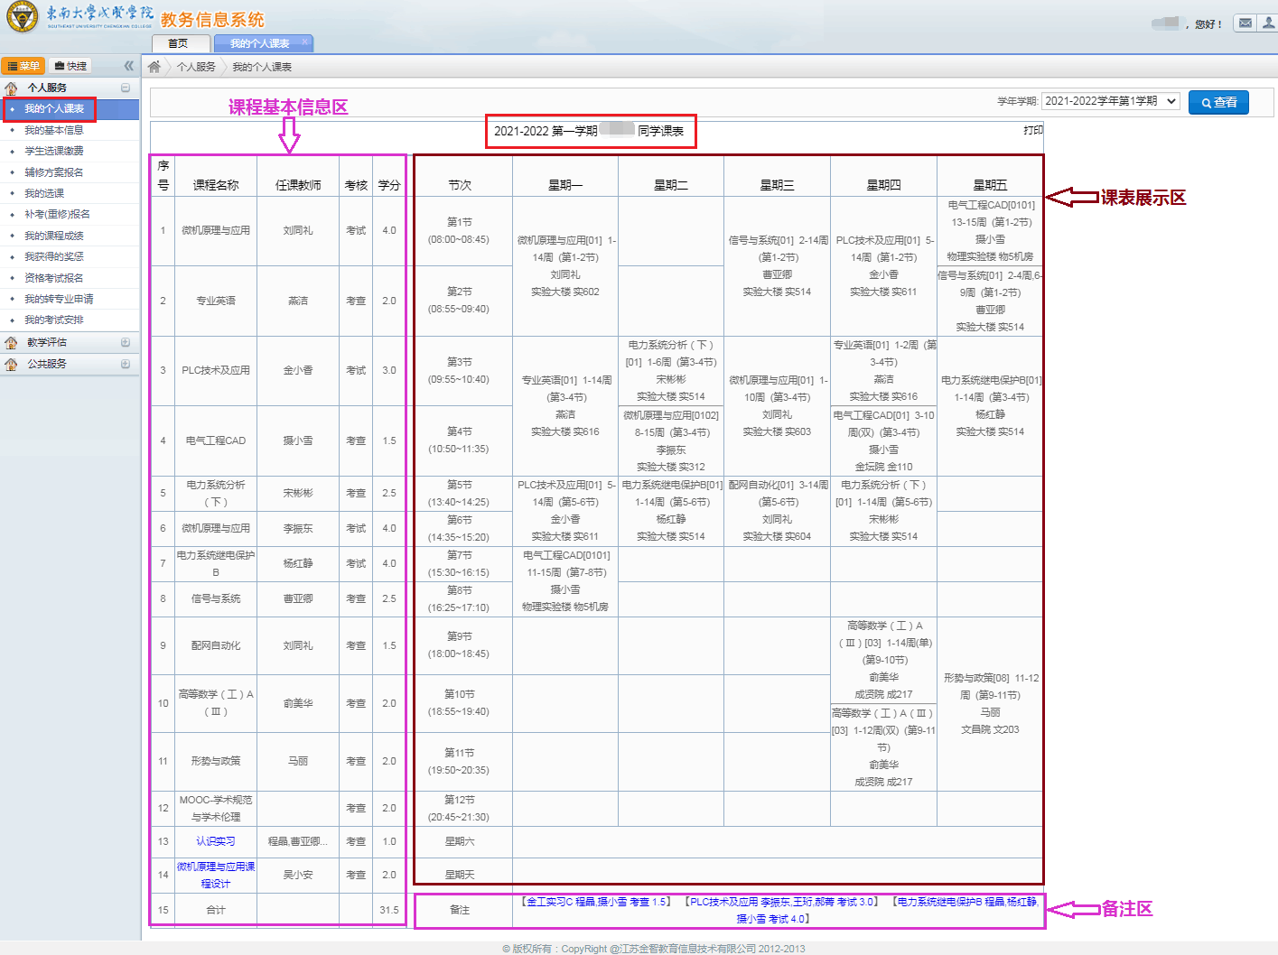Click the 电气工程CAD course name in row 4

click(216, 440)
